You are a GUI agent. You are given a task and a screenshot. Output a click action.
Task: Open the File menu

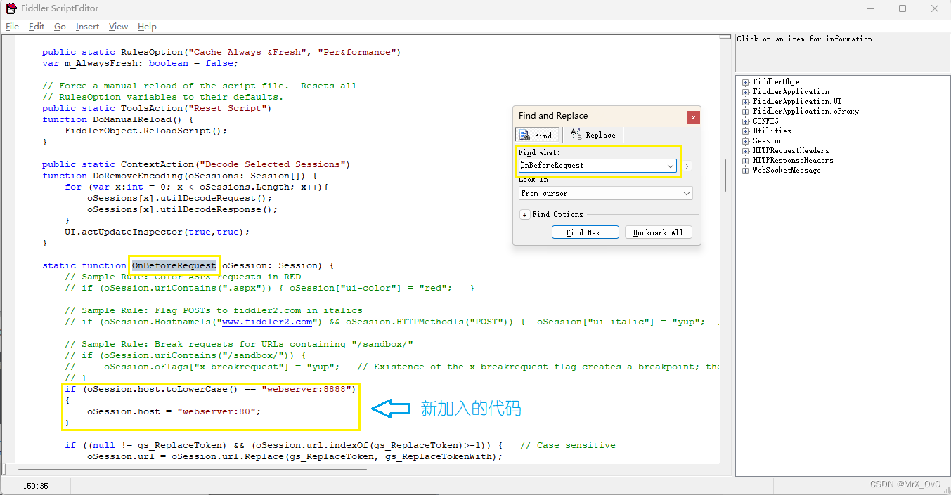[13, 26]
